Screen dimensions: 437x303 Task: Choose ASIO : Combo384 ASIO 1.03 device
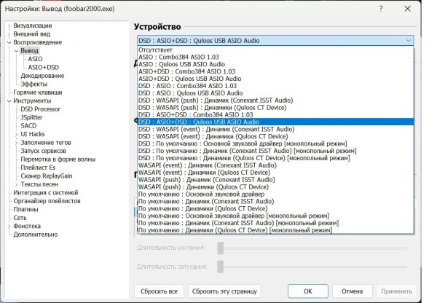tap(275, 57)
